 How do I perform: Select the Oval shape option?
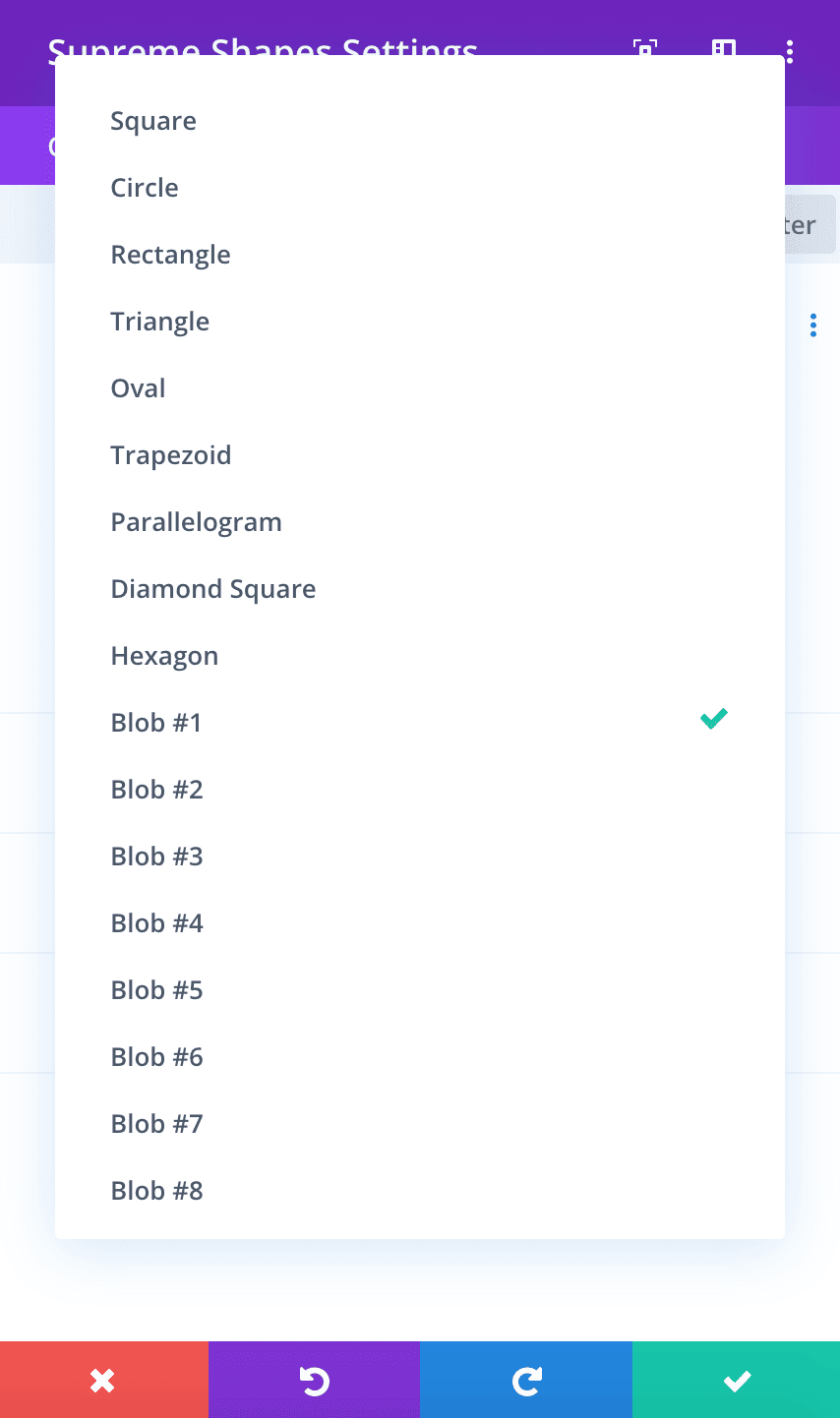(x=420, y=388)
